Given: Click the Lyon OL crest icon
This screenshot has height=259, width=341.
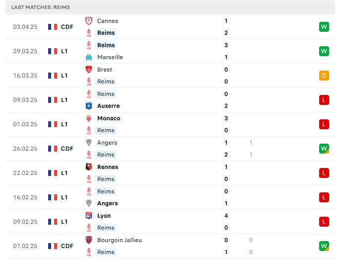Looking at the screenshot, I should pos(89,216).
